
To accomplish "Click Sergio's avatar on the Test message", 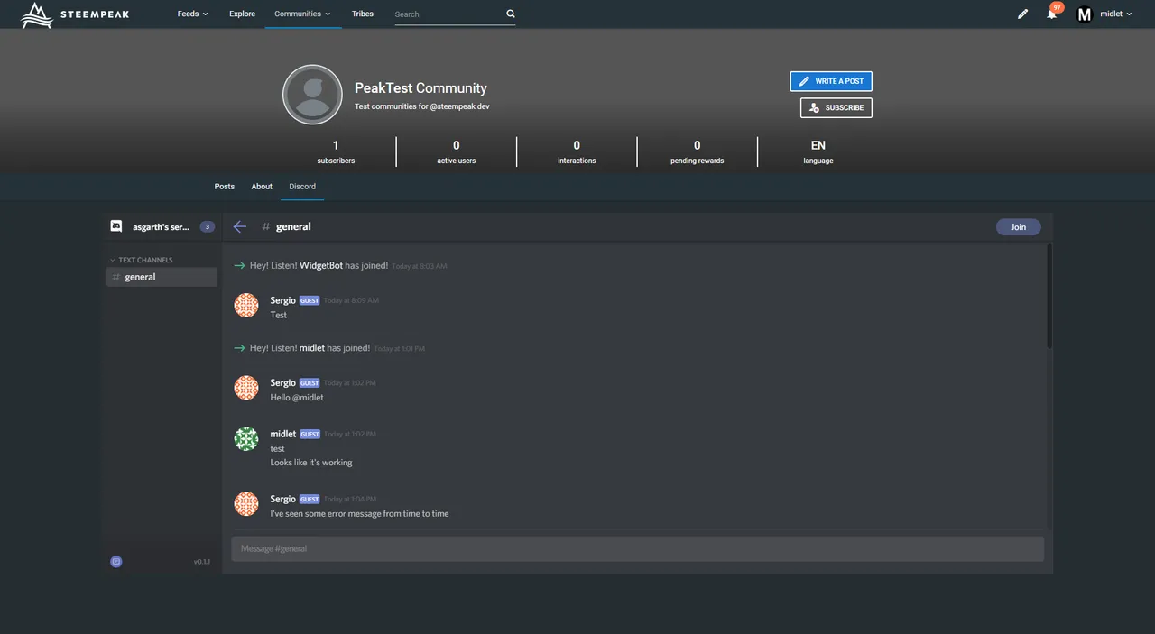I will [x=246, y=305].
